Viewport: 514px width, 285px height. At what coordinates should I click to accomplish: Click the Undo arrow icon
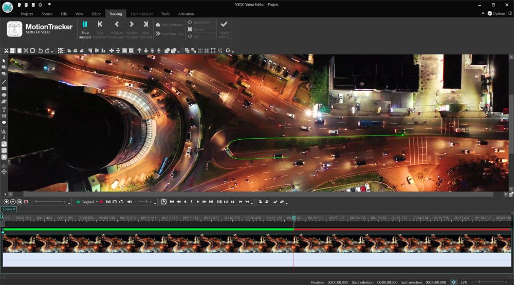coord(41,50)
